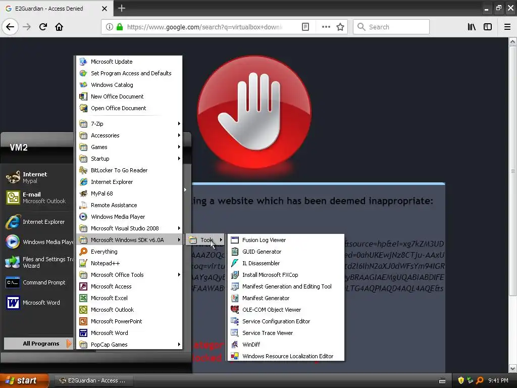Open the Tools submenu folder
Image resolution: width=517 pixels, height=388 pixels.
tap(206, 240)
